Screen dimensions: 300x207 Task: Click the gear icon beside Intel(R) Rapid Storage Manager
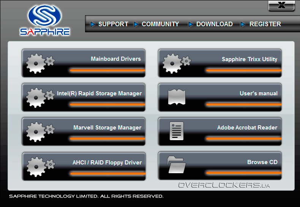click(x=40, y=98)
